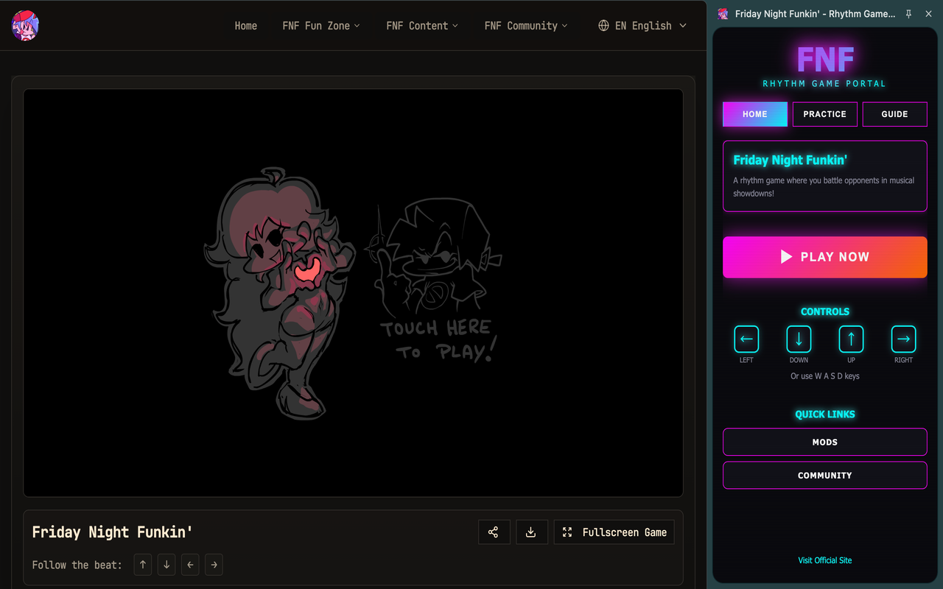The height and width of the screenshot is (589, 943).
Task: Open the Home nav link
Action: tap(246, 26)
